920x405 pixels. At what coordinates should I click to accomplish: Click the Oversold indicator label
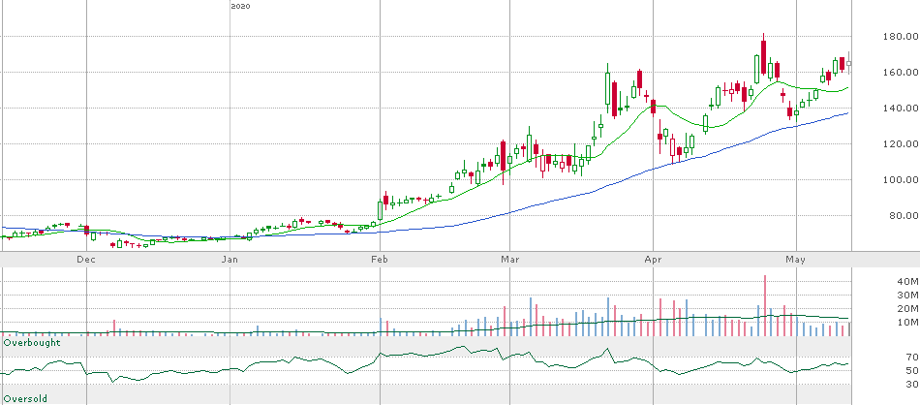[x=25, y=398]
